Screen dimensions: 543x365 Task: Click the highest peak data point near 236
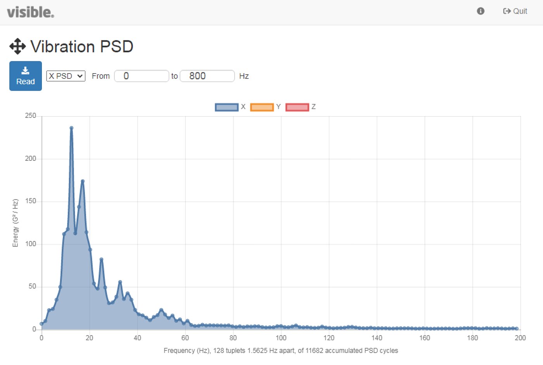point(71,128)
